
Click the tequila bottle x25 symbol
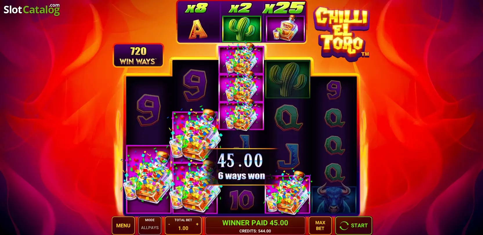(x=285, y=29)
